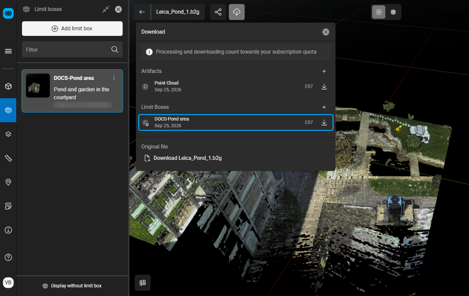Download the DOCS-Pond area E57
469x296 pixels.
[324, 123]
